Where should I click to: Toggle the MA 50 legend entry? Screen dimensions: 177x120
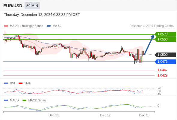(x=54, y=26)
